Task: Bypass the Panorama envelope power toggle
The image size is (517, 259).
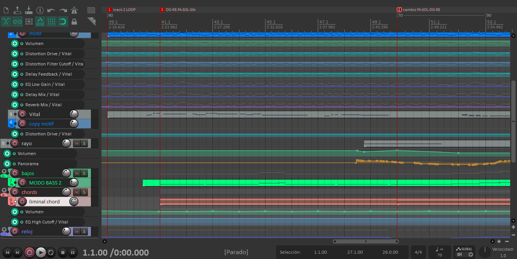Action: pyautogui.click(x=14, y=164)
